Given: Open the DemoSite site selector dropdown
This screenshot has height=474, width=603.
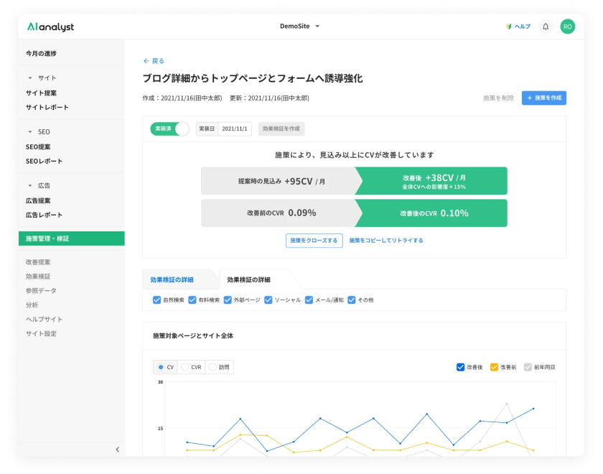Looking at the screenshot, I should point(299,24).
